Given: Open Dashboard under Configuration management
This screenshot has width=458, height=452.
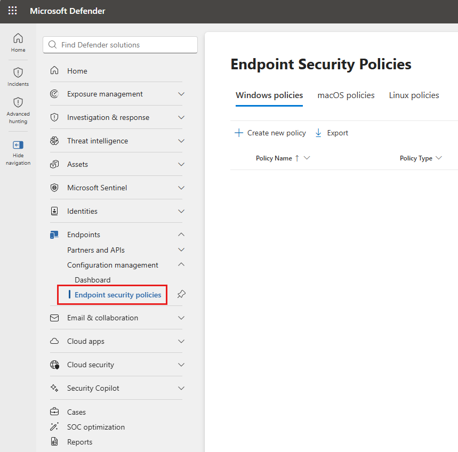Looking at the screenshot, I should pos(93,280).
